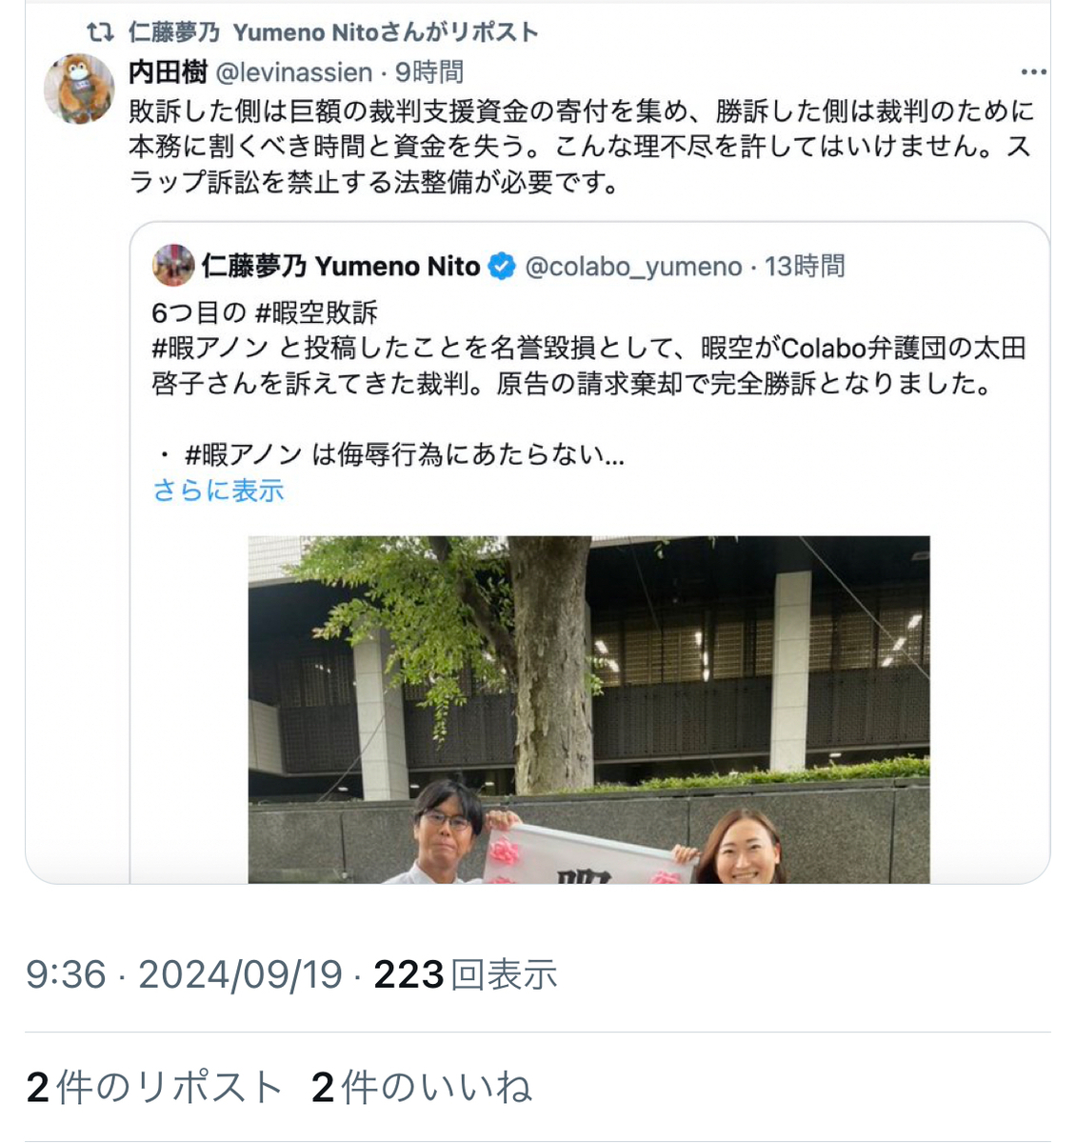View the 2件のリポスト list
The height and width of the screenshot is (1143, 1076).
pyautogui.click(x=154, y=1087)
